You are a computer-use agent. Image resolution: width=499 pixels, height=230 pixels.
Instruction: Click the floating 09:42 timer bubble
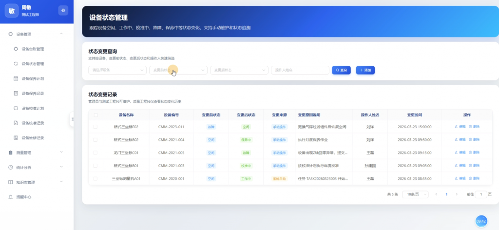click(481, 221)
